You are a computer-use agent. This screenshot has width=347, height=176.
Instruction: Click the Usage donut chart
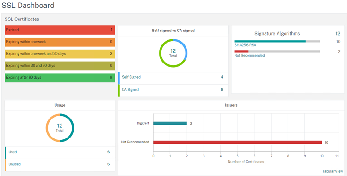tap(60, 128)
